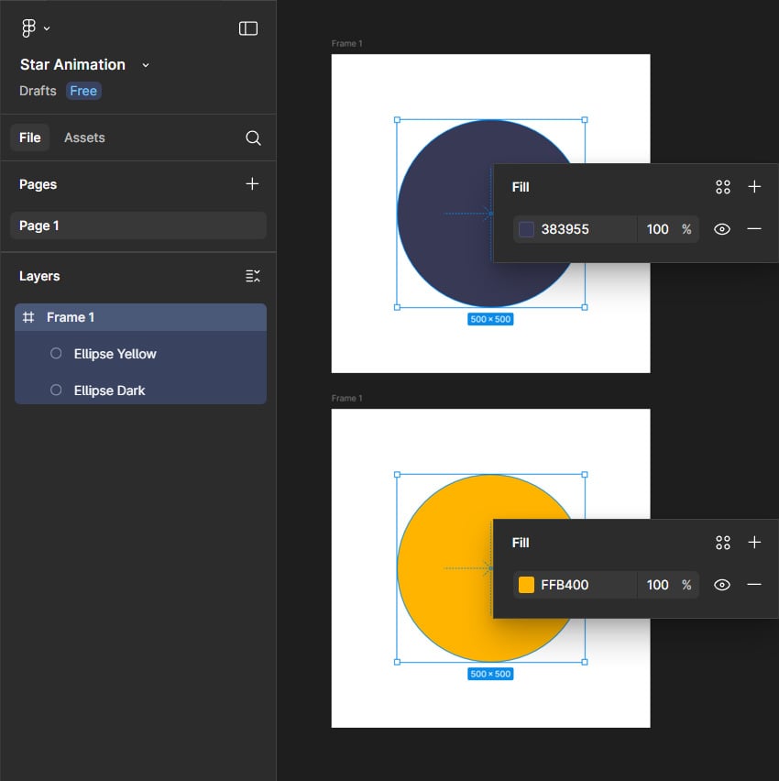Switch to the Assets tab
779x781 pixels.
[x=84, y=137]
